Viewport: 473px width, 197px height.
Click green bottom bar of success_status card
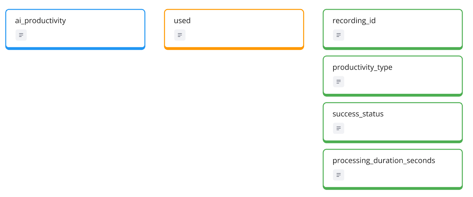click(393, 141)
